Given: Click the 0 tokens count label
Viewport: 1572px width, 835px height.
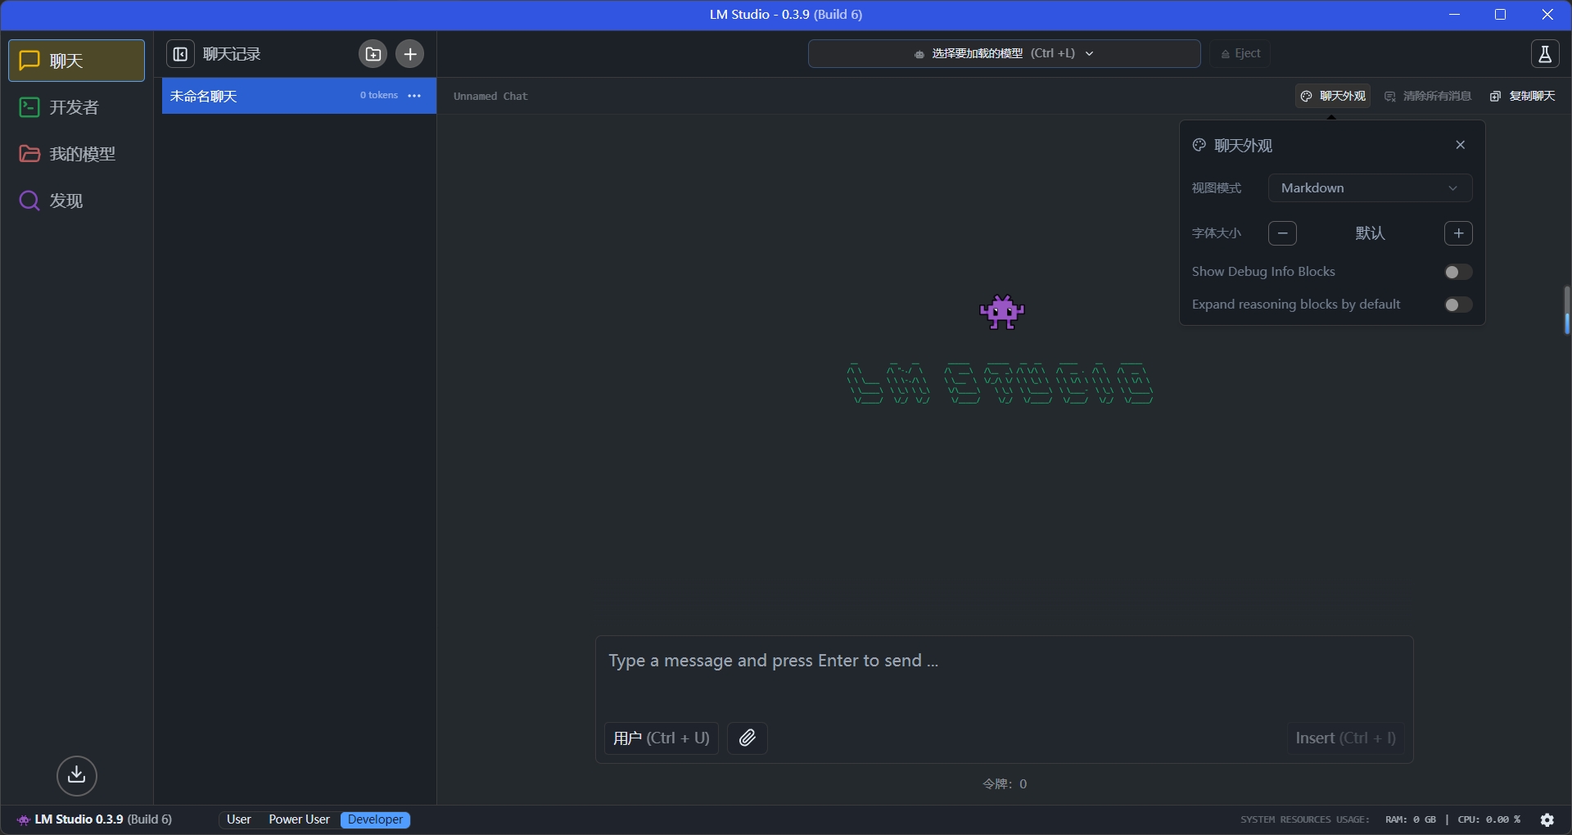Looking at the screenshot, I should coord(378,96).
